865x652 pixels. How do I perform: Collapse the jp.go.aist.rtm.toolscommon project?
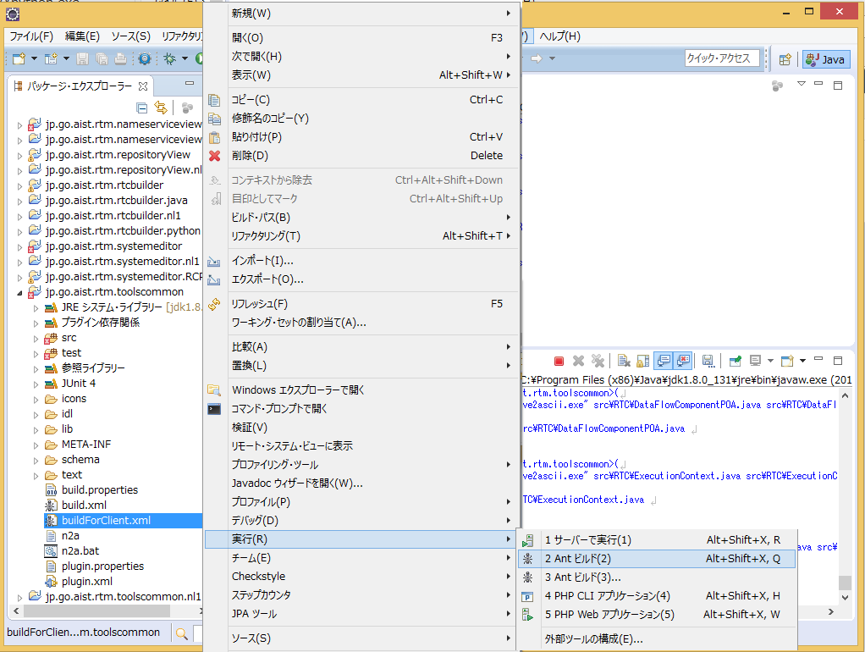click(19, 293)
